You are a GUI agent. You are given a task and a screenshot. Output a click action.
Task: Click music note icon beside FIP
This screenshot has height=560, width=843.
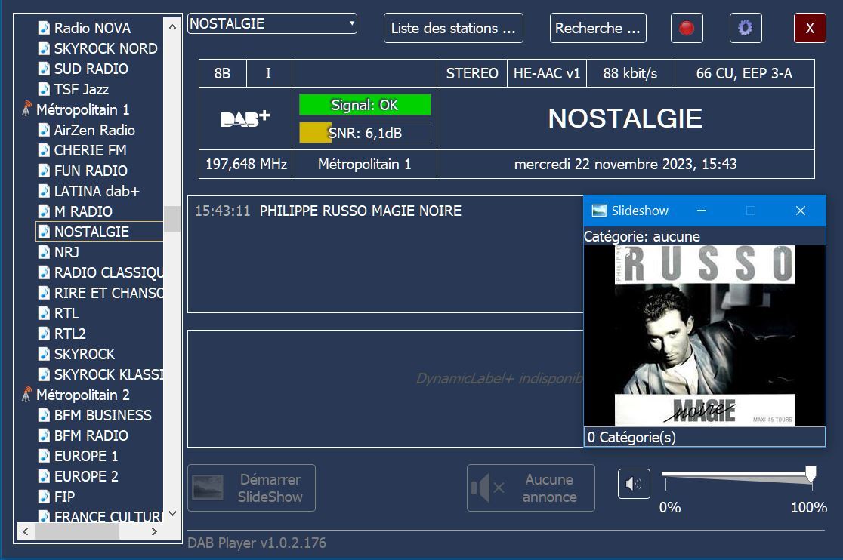(44, 497)
